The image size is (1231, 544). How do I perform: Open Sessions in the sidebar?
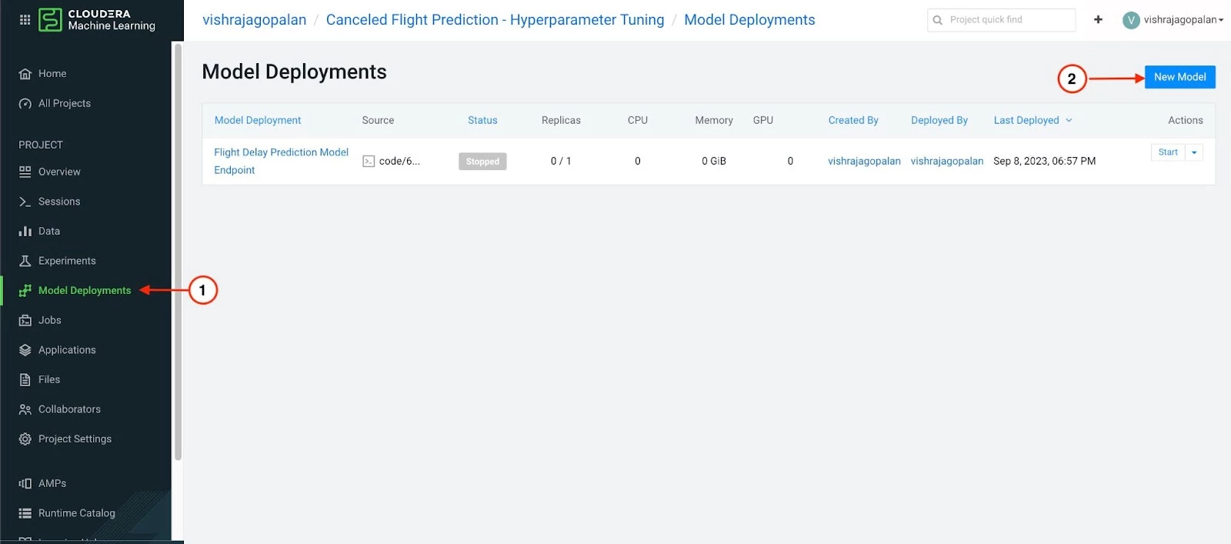tap(59, 202)
